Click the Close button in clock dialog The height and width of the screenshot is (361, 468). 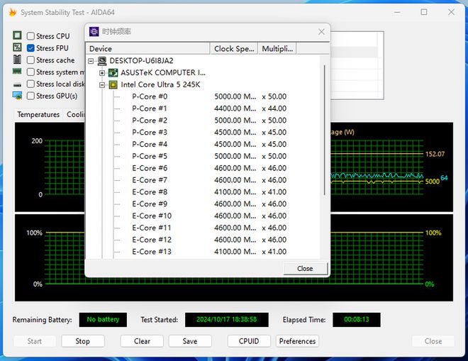[x=305, y=268]
